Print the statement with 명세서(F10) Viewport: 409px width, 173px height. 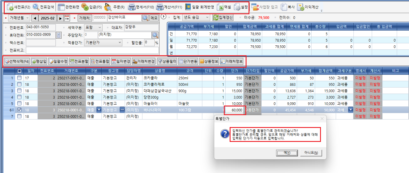[x=142, y=7]
